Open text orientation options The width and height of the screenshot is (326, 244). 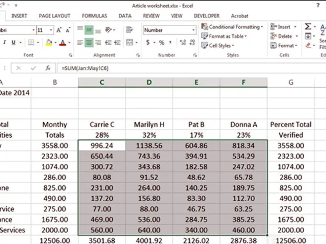coord(110,30)
